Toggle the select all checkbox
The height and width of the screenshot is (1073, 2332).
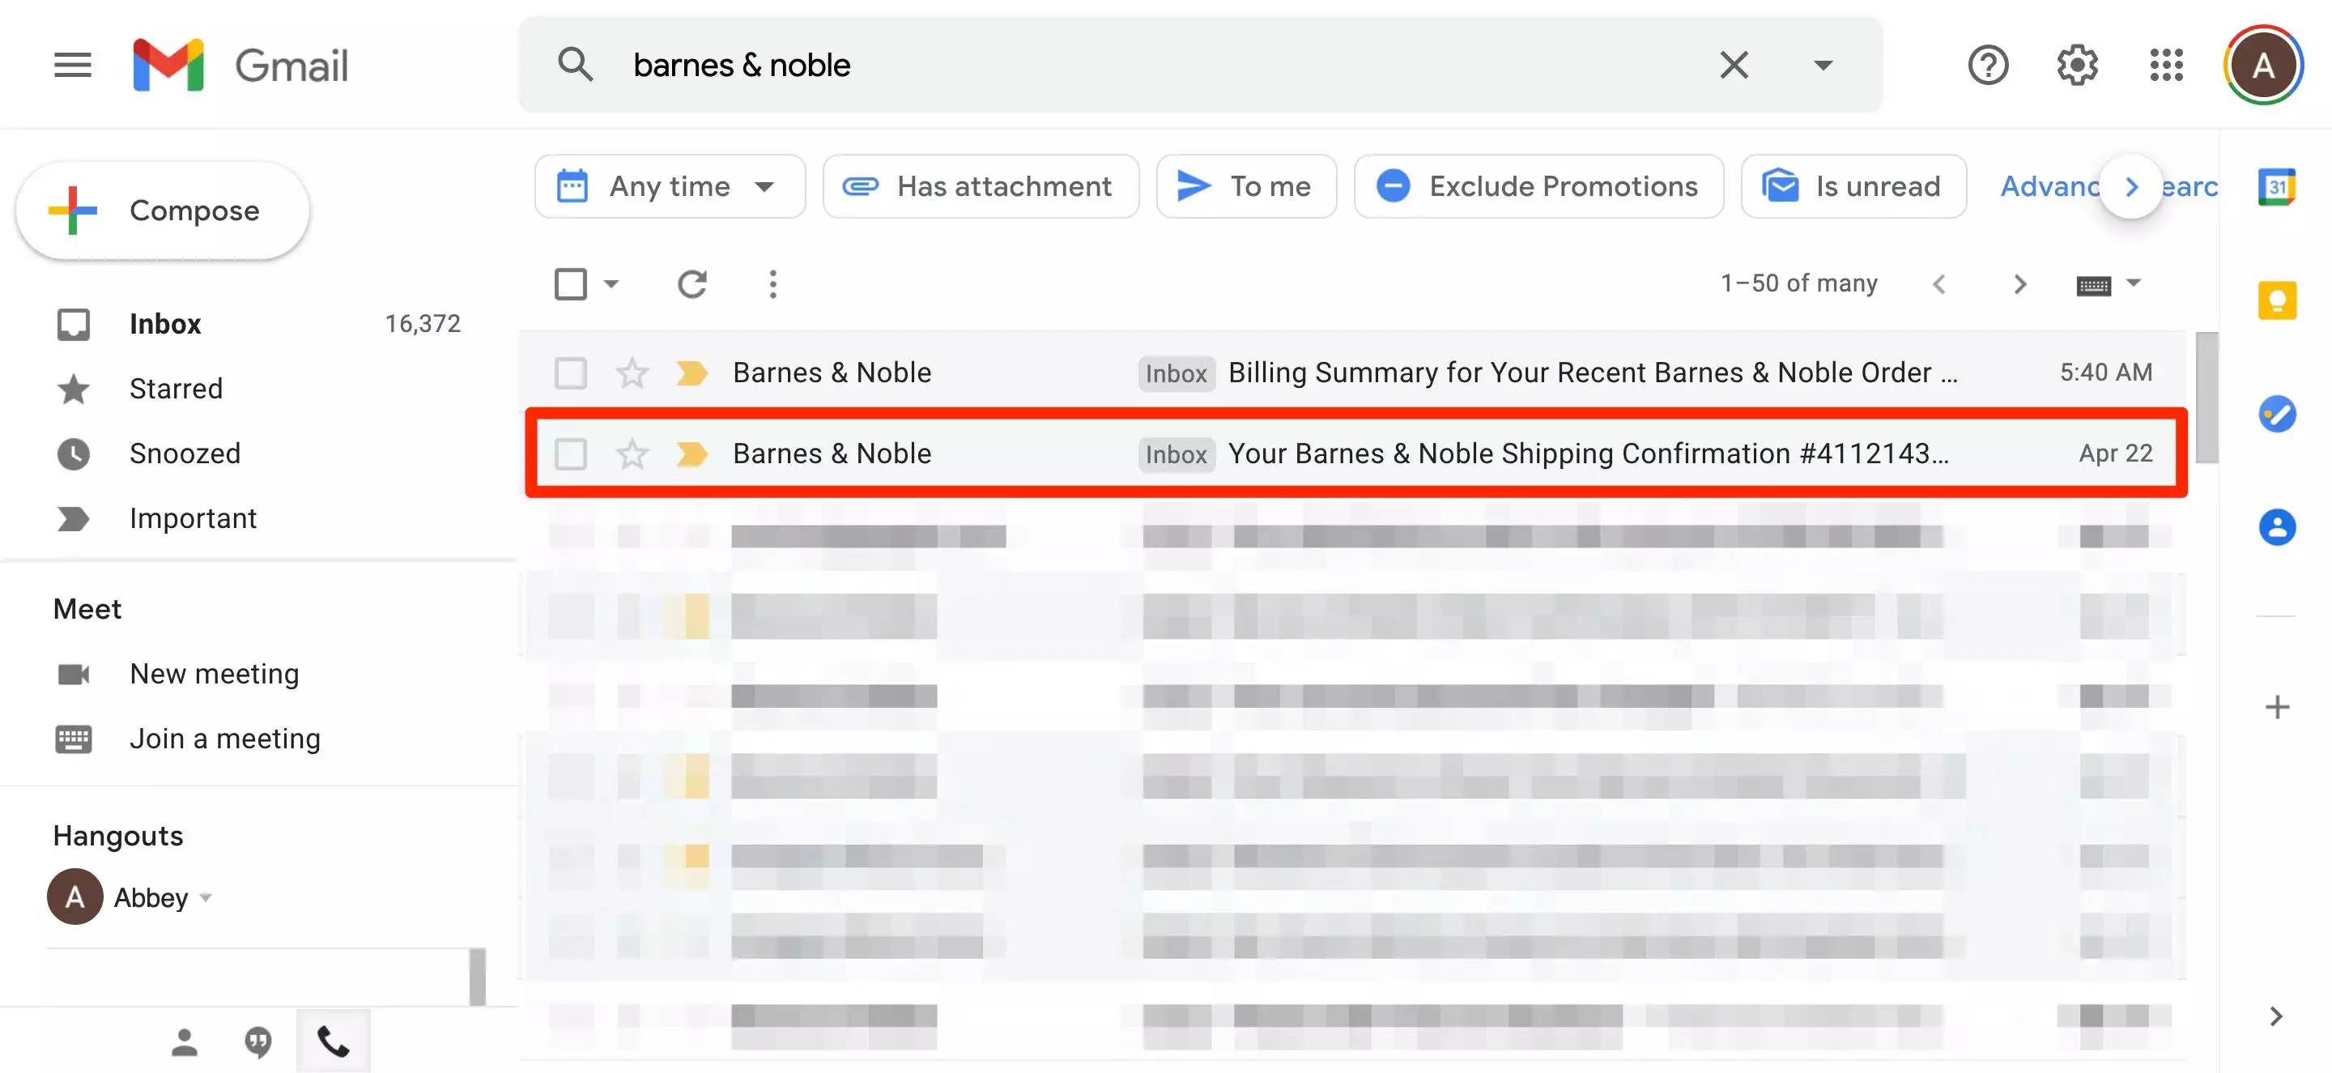[570, 284]
